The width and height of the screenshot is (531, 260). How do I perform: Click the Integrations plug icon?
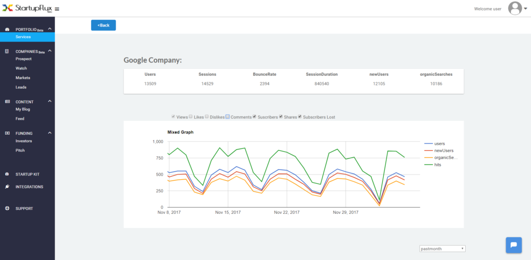(7, 186)
